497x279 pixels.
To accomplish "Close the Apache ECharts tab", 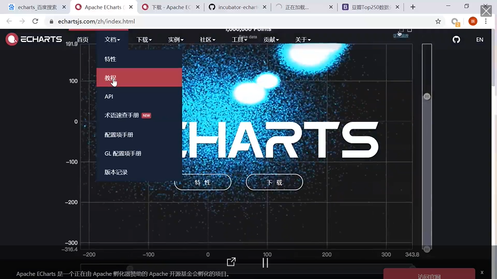I will pyautogui.click(x=131, y=7).
